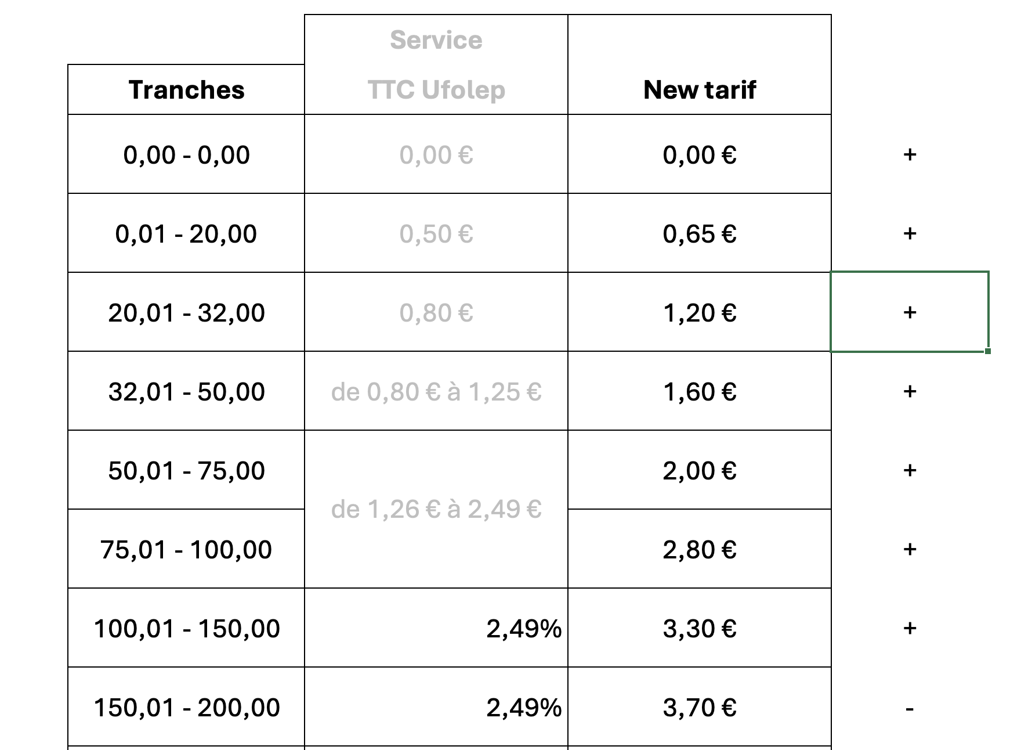Image resolution: width=1021 pixels, height=750 pixels.
Task: Click the greyed 0,80 € cell
Action: point(436,312)
